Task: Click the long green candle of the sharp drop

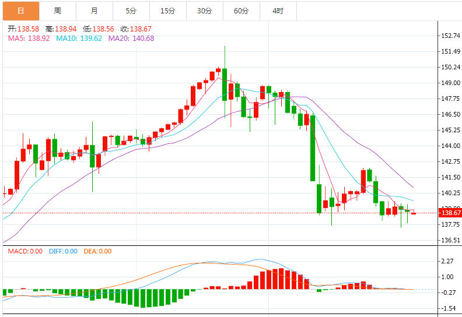Action: (313, 148)
